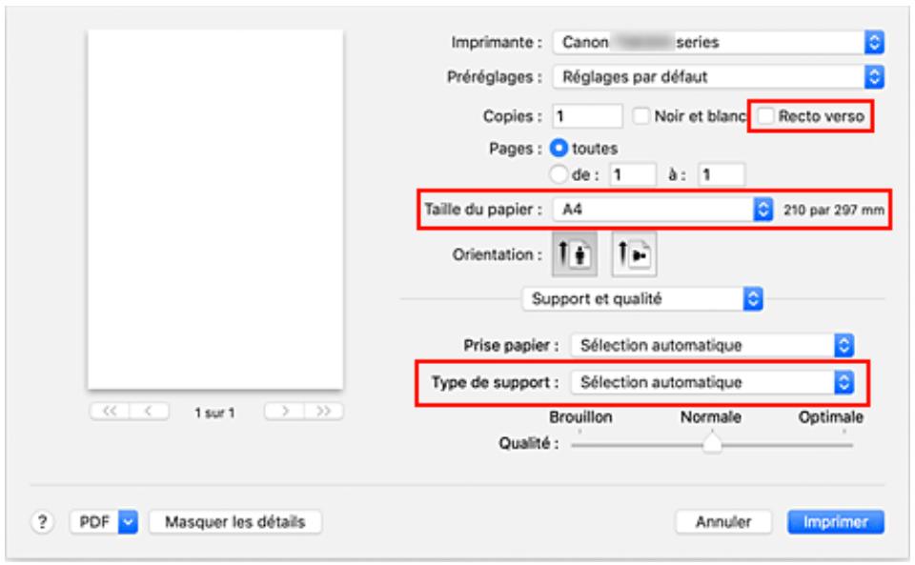Click the page preview thumbnail
915x565 pixels.
(215, 210)
